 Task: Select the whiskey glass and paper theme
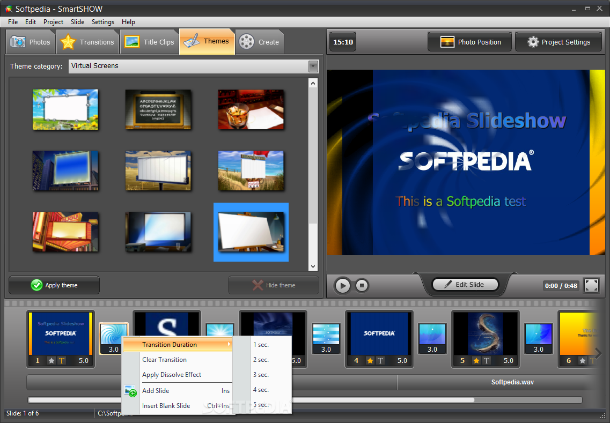pyautogui.click(x=251, y=109)
